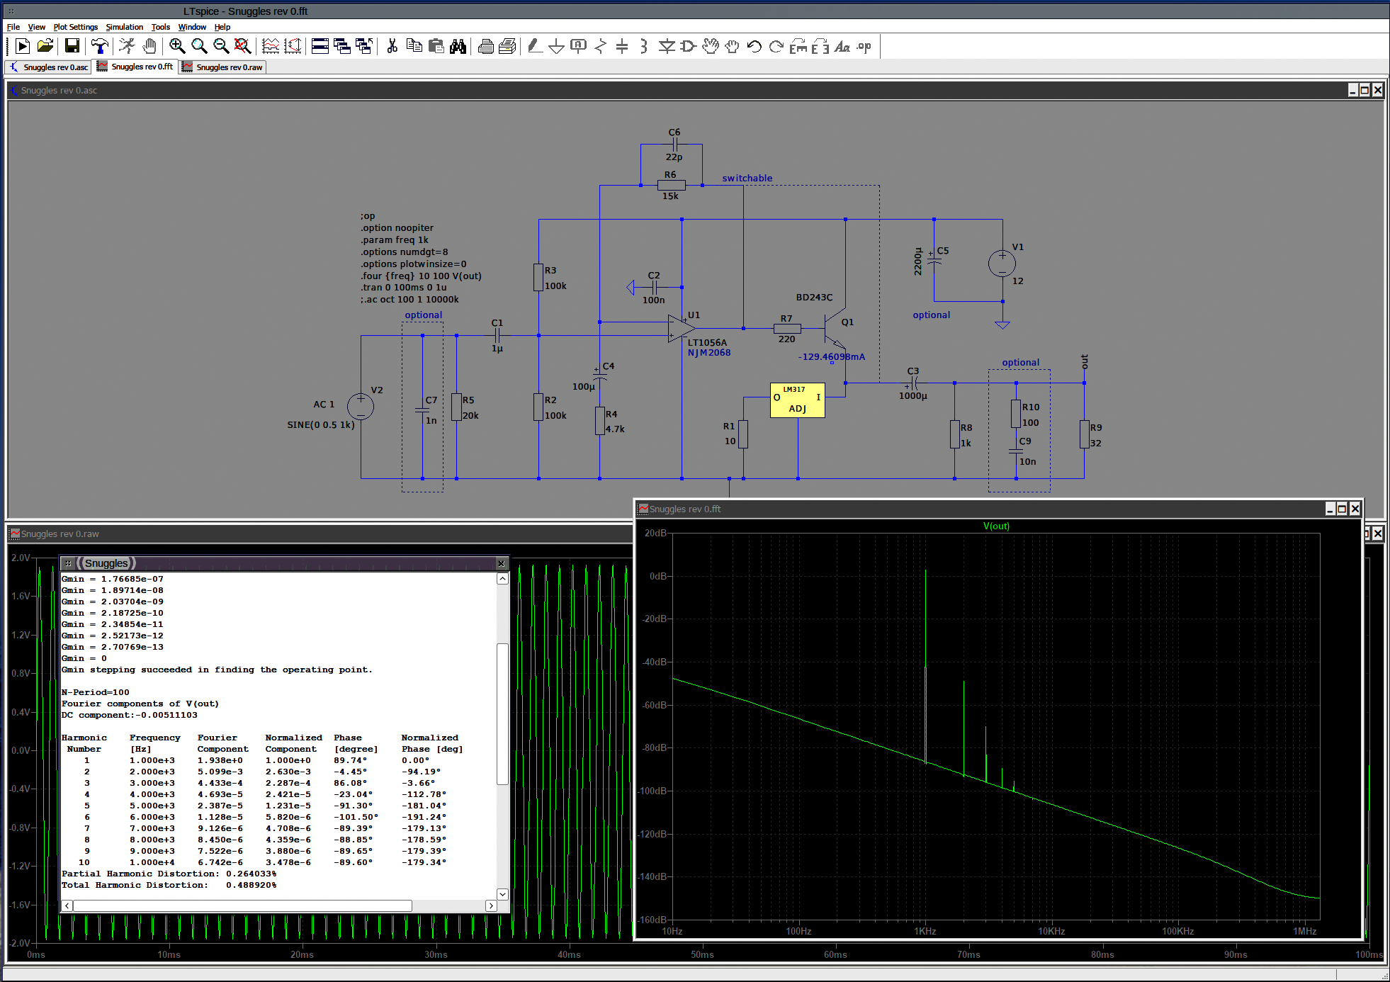1390x982 pixels.
Task: Click the LM317 regulator component
Action: (x=798, y=400)
